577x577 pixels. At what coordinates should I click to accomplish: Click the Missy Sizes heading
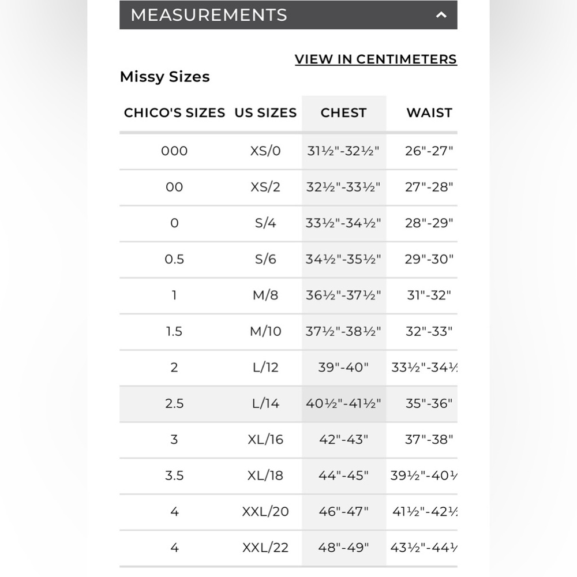pos(165,77)
